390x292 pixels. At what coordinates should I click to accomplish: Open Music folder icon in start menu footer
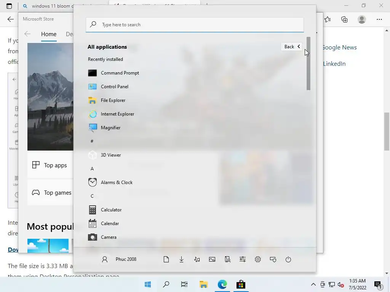[197, 259]
